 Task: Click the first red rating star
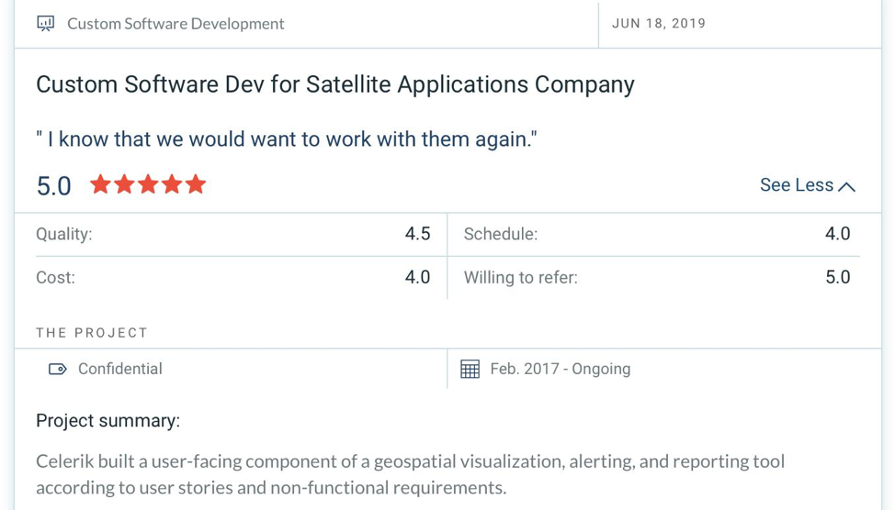[100, 184]
